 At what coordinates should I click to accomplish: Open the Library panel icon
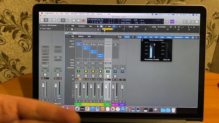[x=42, y=20]
